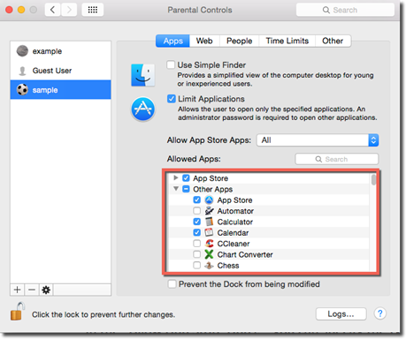
Task: Switch to the Web tab
Action: (204, 41)
